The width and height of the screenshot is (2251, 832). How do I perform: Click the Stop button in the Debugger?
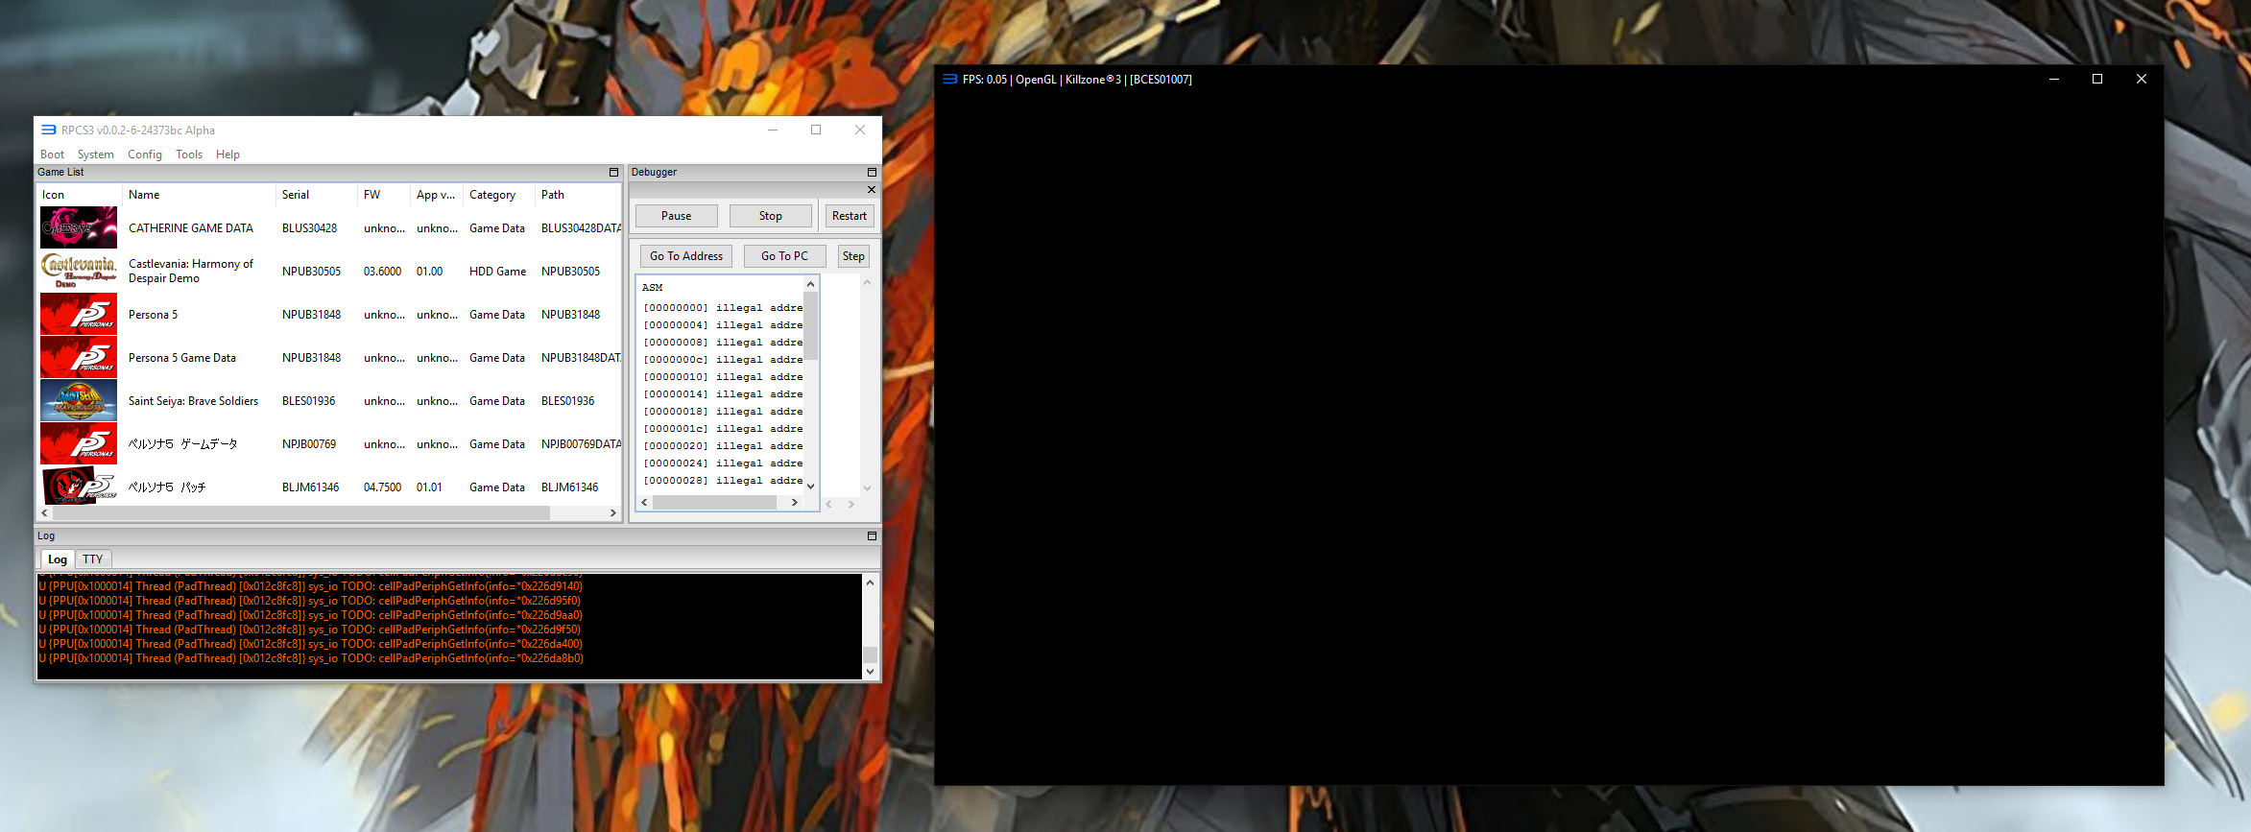(770, 216)
